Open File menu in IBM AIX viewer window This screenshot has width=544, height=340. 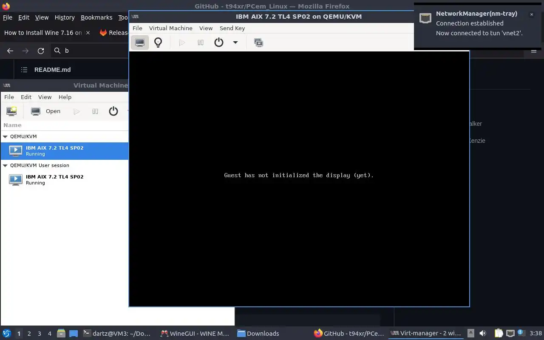[137, 28]
